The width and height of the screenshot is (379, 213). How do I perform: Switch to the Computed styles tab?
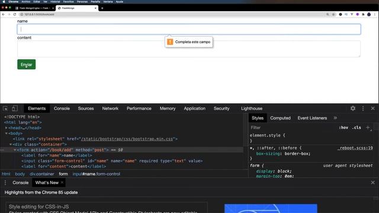tap(280, 118)
